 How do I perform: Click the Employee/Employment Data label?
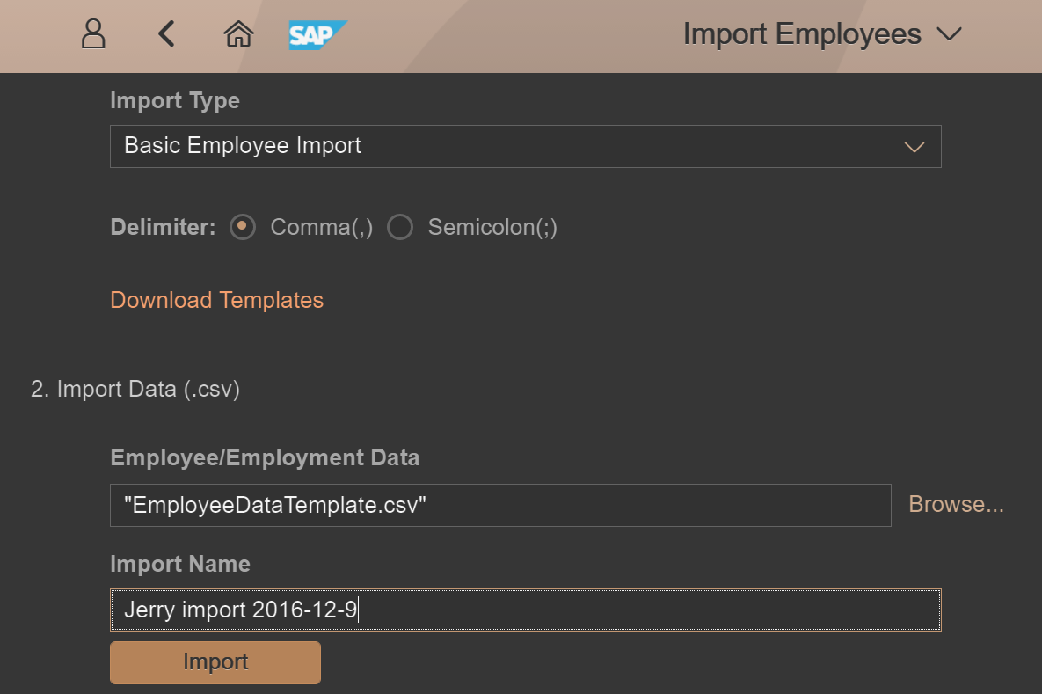click(265, 458)
